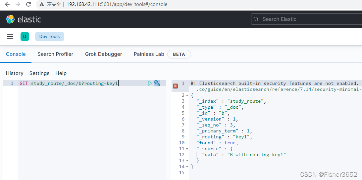Focus the Search Elastic input field
Image resolution: width=362 pixels, height=180 pixels.
tap(307, 19)
